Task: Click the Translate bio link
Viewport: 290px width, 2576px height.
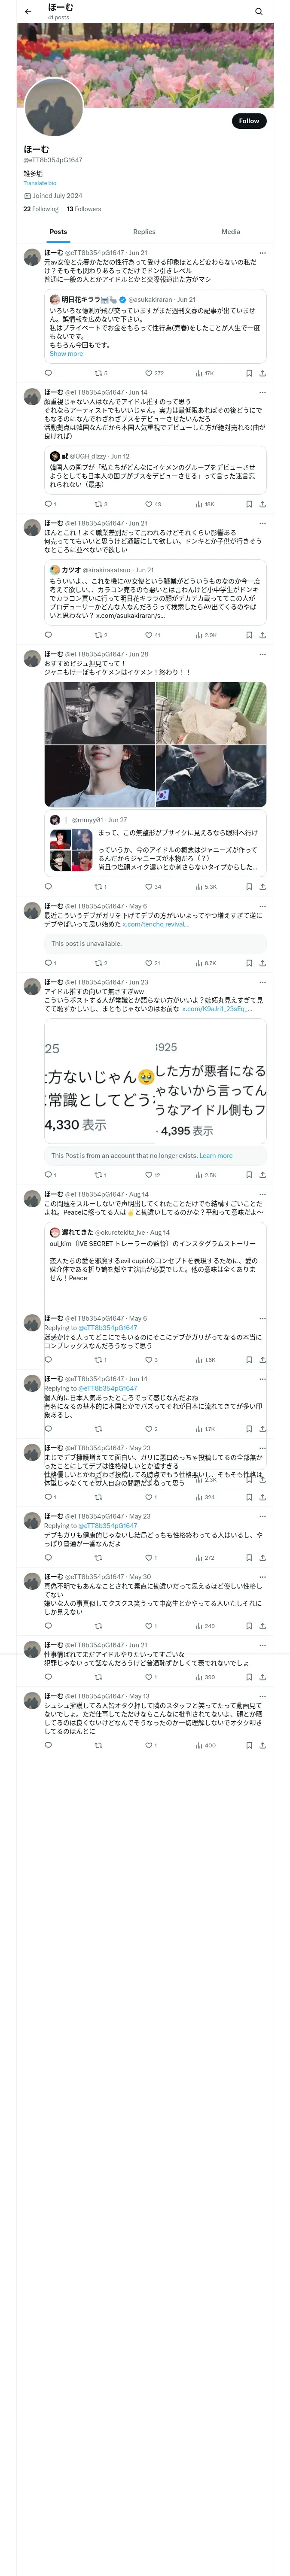Action: 40,183
